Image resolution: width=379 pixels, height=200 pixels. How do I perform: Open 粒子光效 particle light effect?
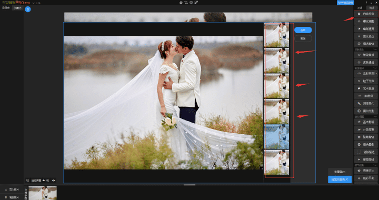pos(366,81)
